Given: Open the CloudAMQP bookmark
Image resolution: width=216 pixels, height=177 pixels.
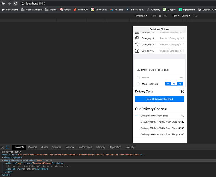Looking at the screenshot, I should click(207, 10).
